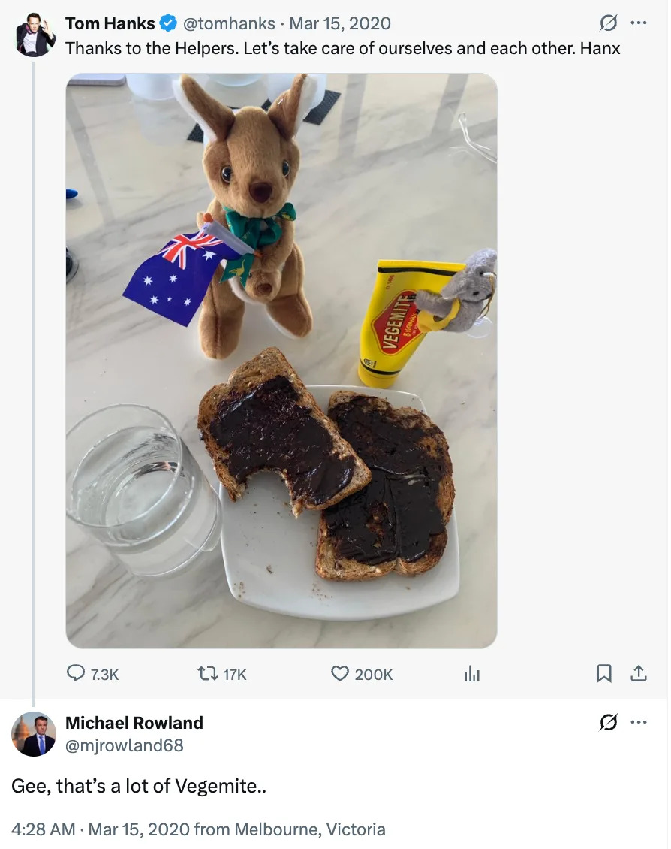The height and width of the screenshot is (849, 671).
Task: Open the share menu for the tweet
Action: click(x=639, y=674)
